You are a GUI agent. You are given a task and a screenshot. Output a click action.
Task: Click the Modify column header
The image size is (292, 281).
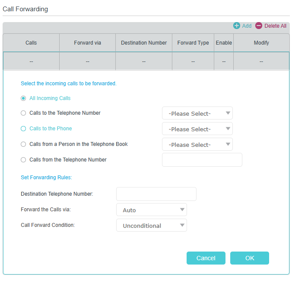click(261, 43)
